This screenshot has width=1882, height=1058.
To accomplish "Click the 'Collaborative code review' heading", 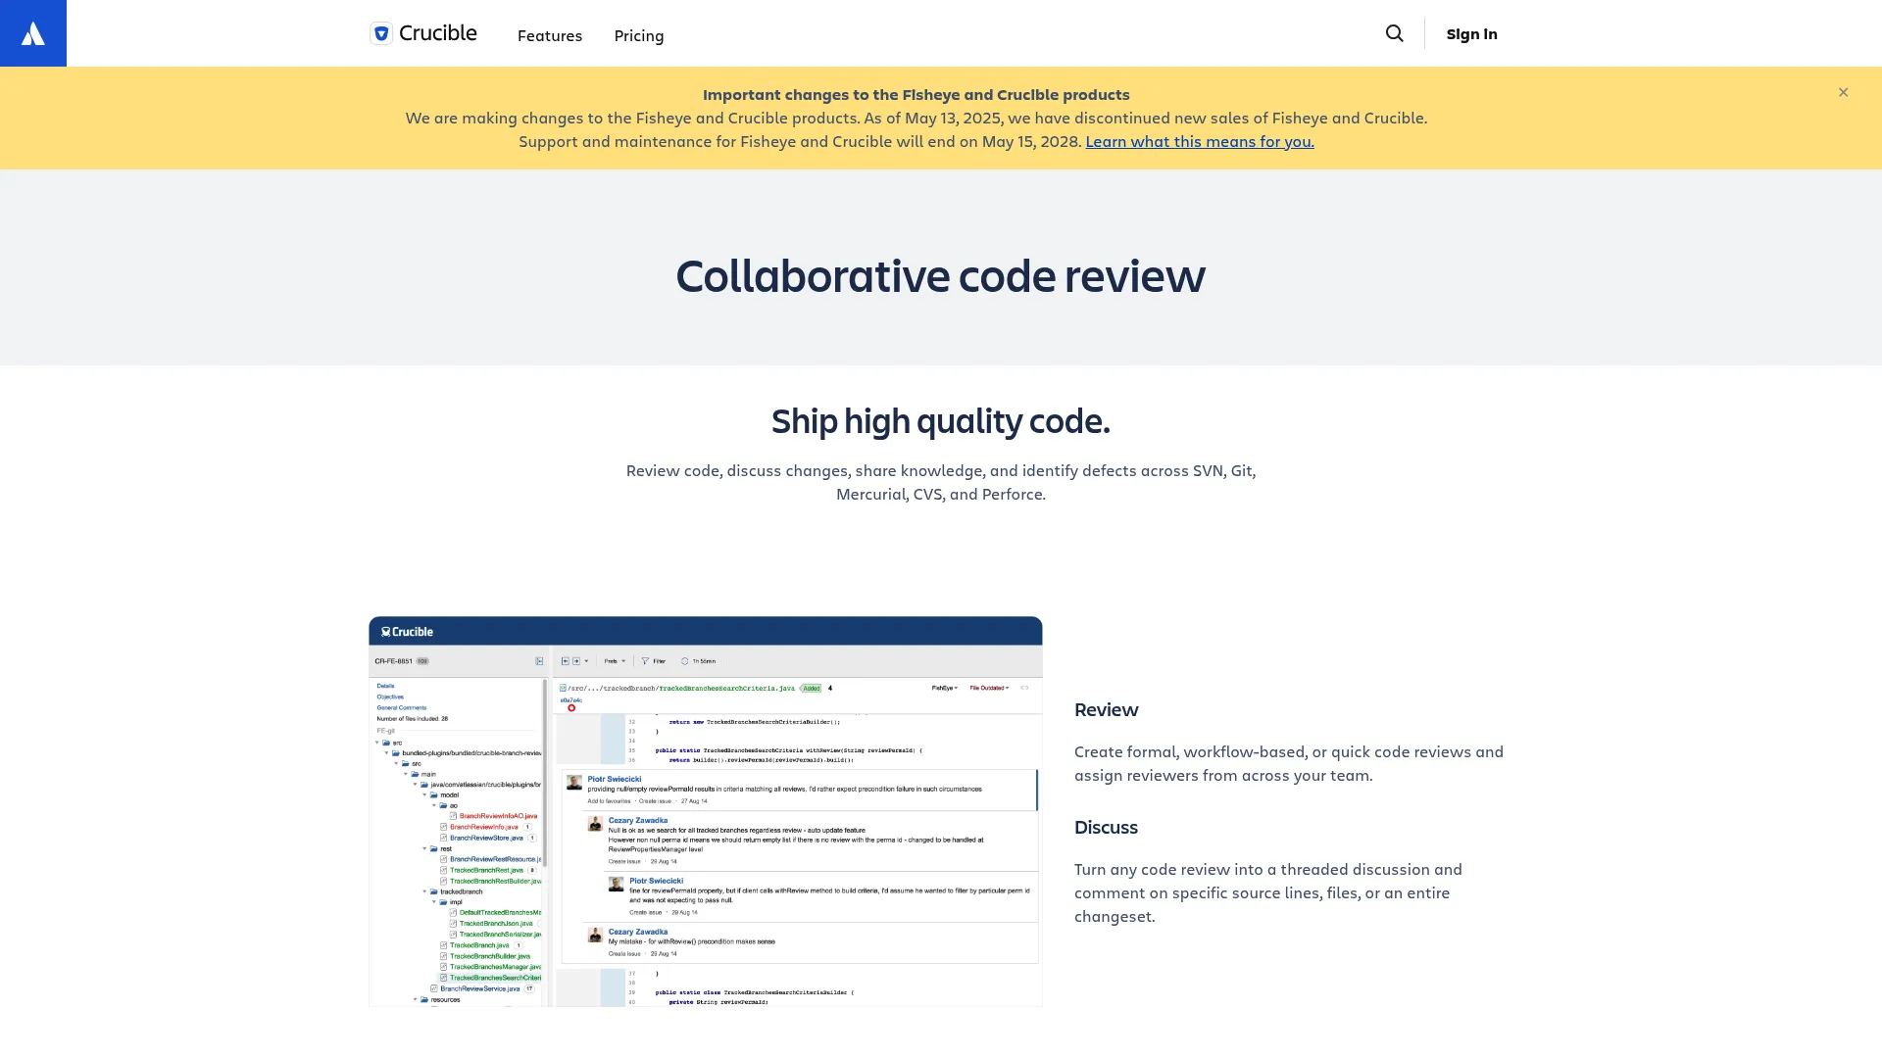I will pos(941,274).
